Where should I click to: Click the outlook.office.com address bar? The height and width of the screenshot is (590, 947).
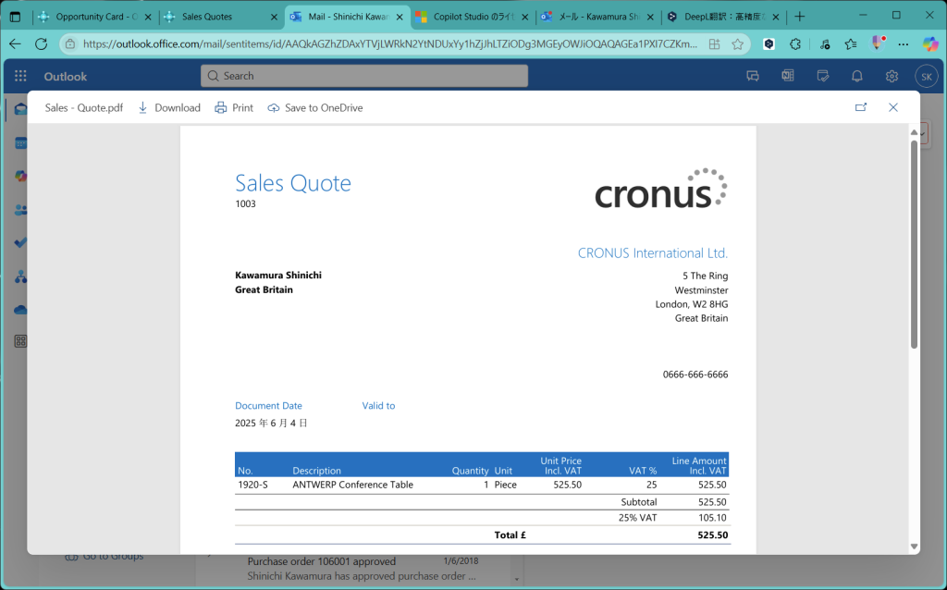[390, 43]
